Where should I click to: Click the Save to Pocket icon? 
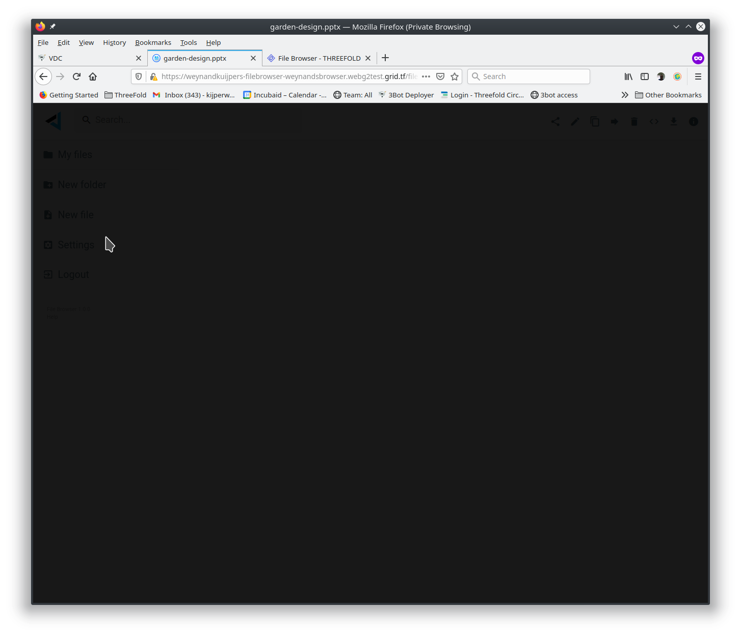440,77
